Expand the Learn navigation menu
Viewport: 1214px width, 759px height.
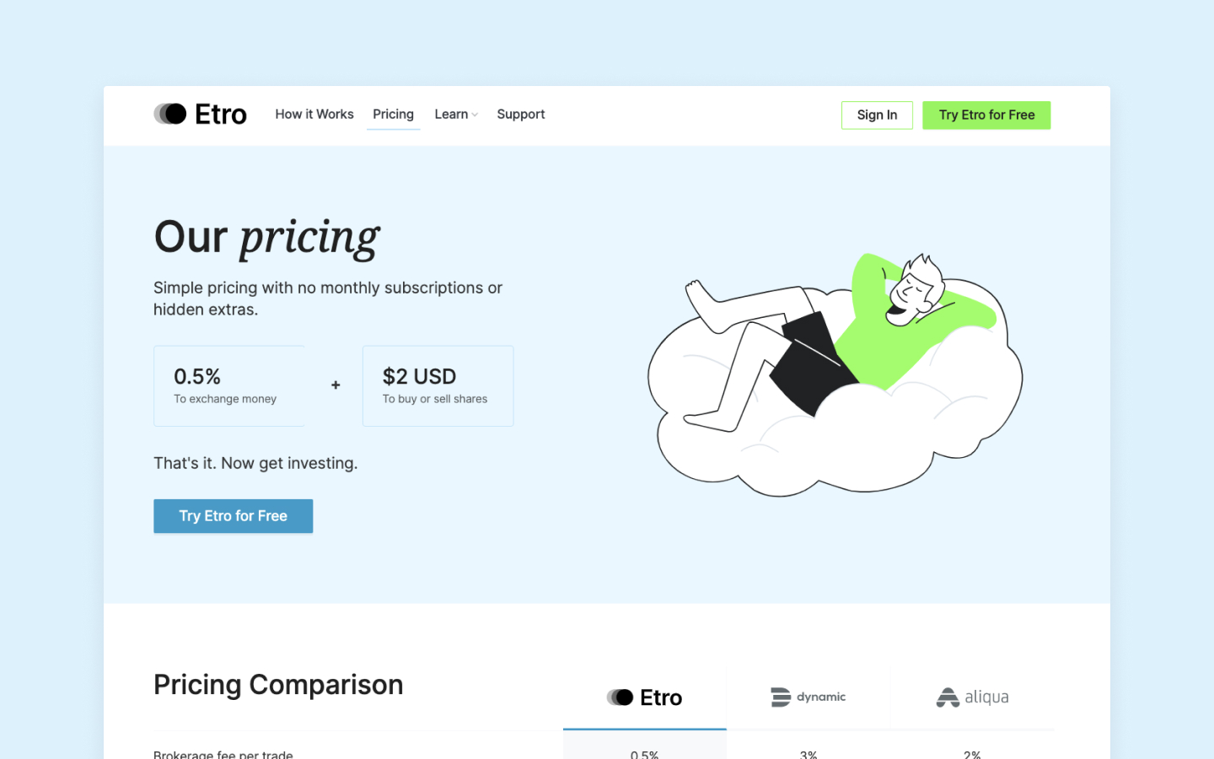(452, 115)
